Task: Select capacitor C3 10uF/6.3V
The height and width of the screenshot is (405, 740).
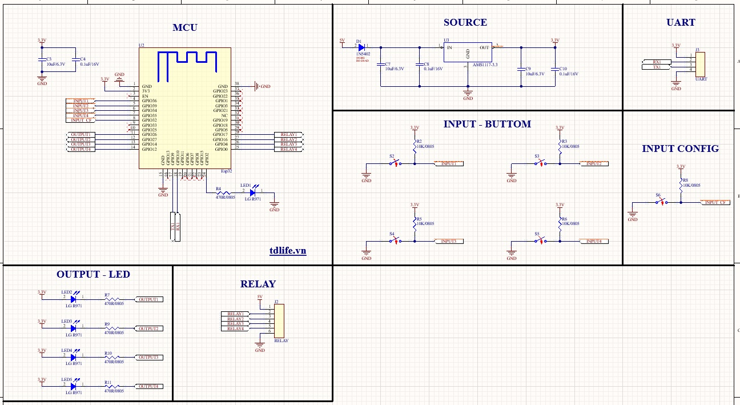Action: click(42, 60)
